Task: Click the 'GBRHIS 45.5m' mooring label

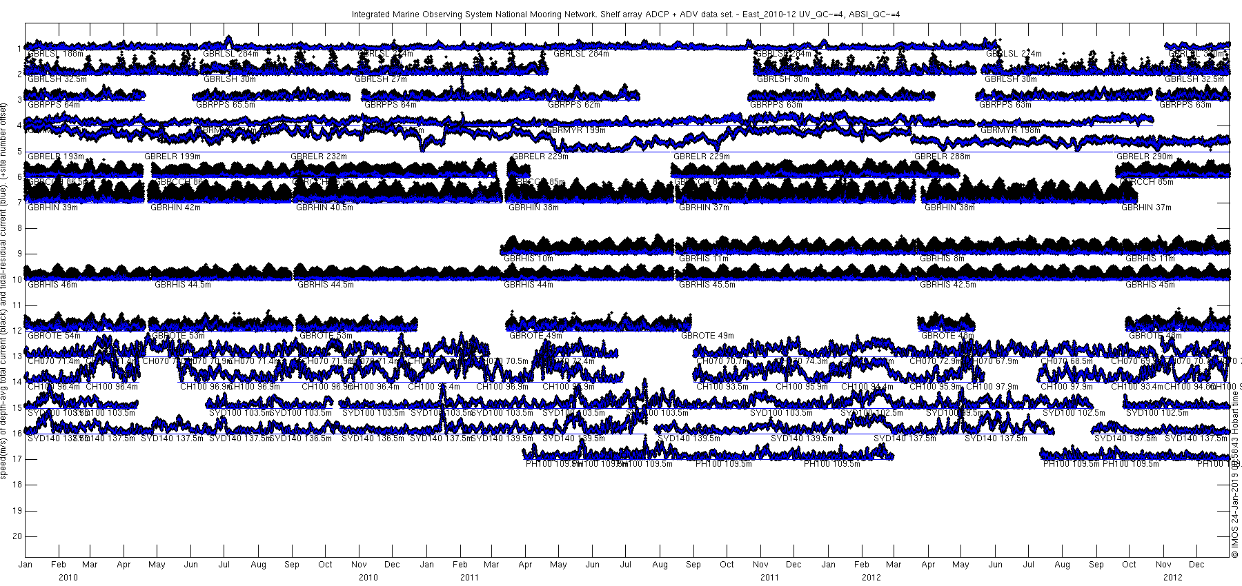Action: coord(707,285)
